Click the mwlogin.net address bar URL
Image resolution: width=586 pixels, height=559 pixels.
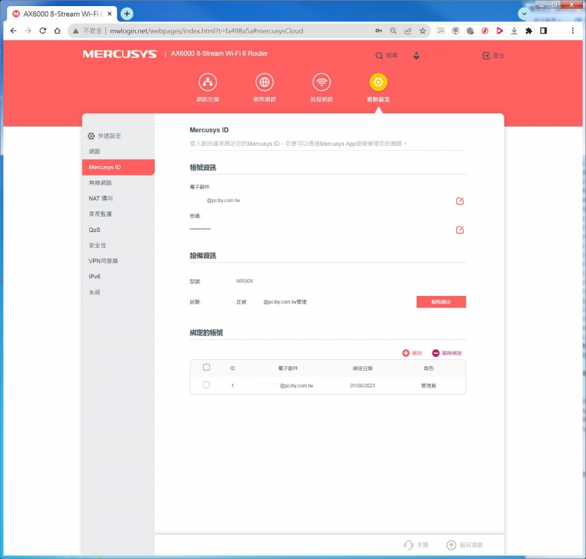(x=206, y=31)
